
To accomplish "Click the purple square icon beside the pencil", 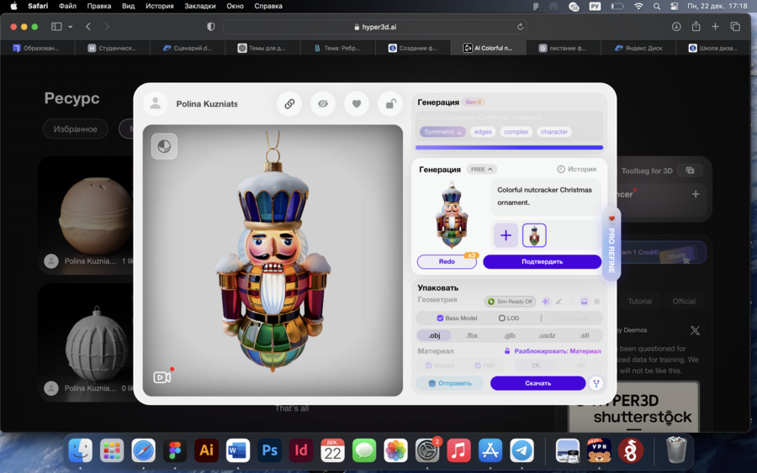I will tap(584, 302).
